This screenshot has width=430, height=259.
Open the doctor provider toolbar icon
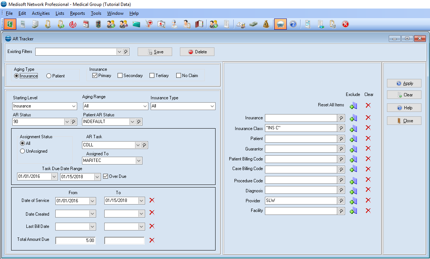click(174, 24)
